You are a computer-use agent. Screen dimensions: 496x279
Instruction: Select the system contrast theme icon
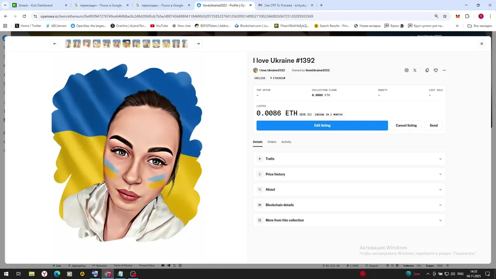(x=398, y=266)
